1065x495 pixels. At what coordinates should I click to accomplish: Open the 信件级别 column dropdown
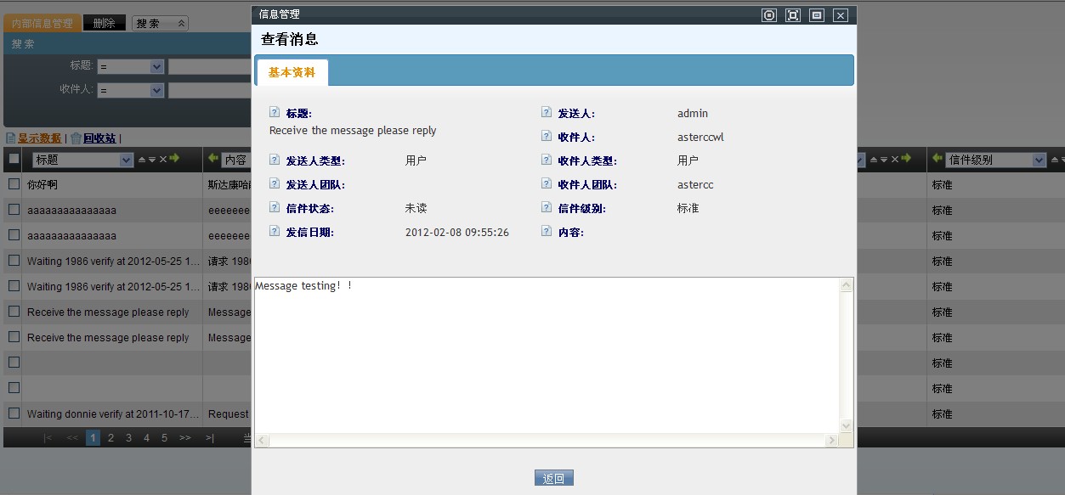point(1038,160)
